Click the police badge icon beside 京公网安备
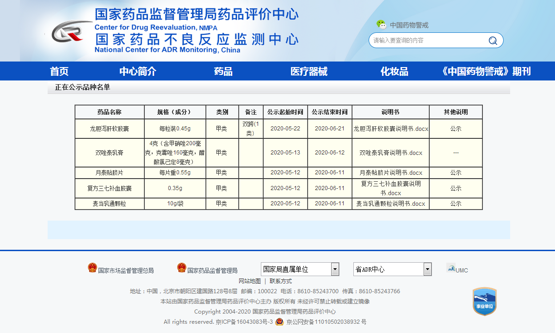The width and height of the screenshot is (555, 333). coord(279,321)
